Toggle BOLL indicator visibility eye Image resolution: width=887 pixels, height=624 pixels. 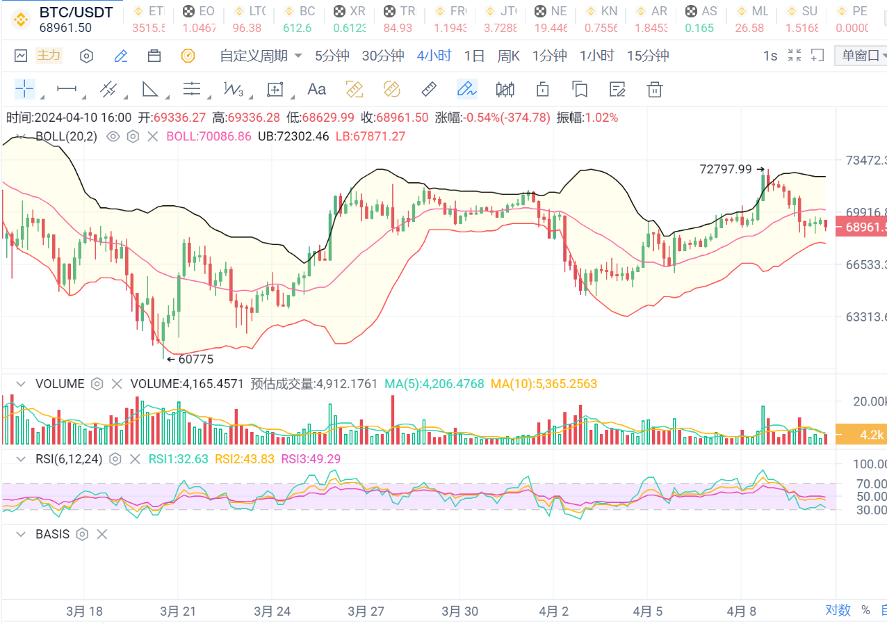pyautogui.click(x=113, y=136)
